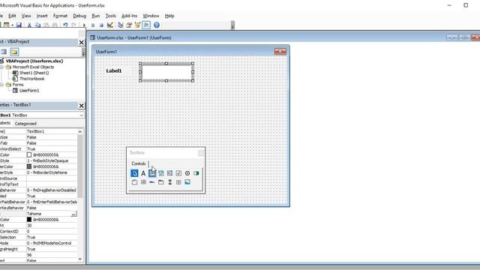Viewport: 480px width, 270px height.
Task: Open the Add-Ins menu
Action: point(129,16)
